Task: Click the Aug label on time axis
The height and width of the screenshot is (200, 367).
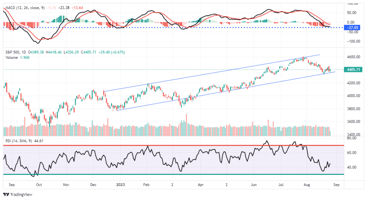Action: [307, 185]
